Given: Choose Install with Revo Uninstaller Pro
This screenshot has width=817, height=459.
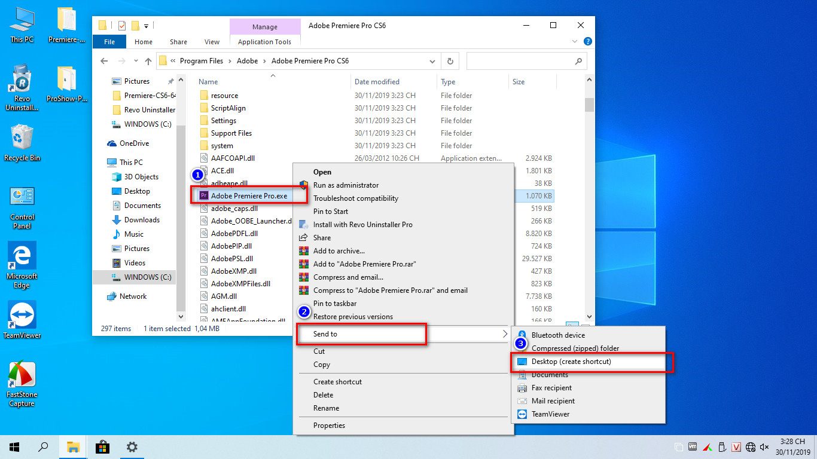Looking at the screenshot, I should 362,225.
